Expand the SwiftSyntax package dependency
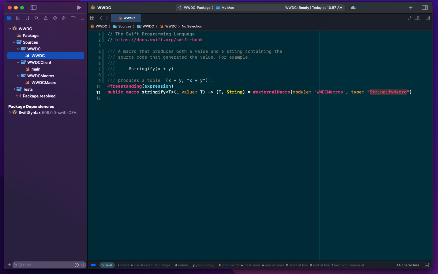The height and width of the screenshot is (274, 438). coord(10,112)
